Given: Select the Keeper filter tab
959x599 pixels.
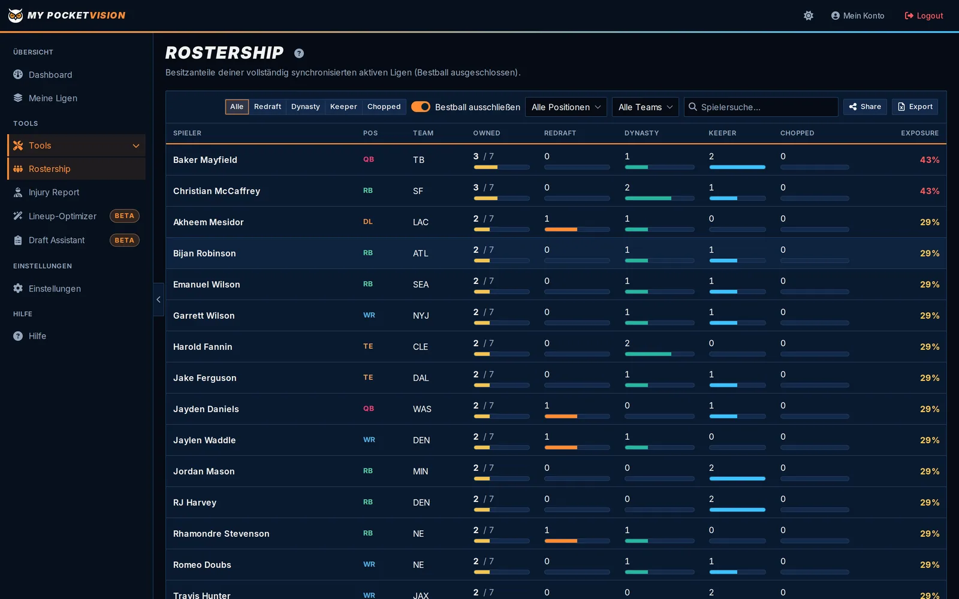Looking at the screenshot, I should coord(343,107).
